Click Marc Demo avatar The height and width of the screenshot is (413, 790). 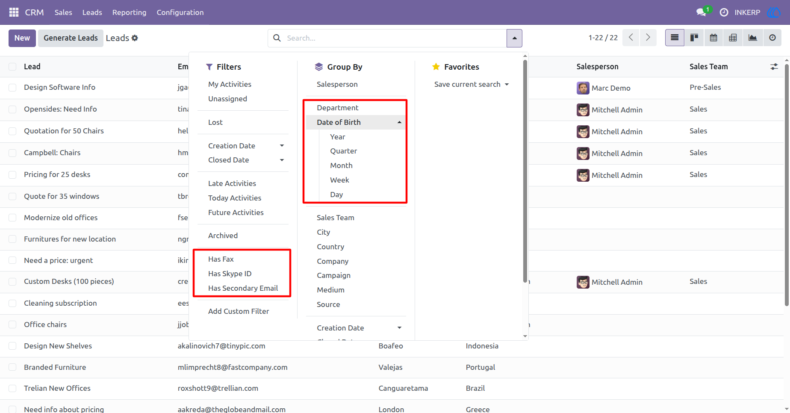tap(583, 88)
